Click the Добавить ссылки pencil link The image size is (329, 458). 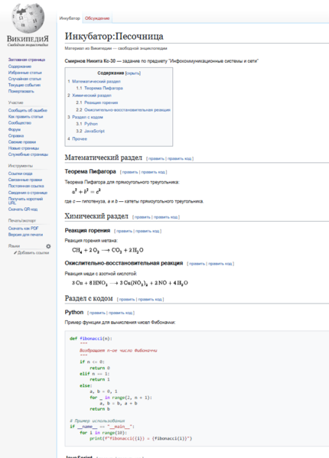coord(31,252)
